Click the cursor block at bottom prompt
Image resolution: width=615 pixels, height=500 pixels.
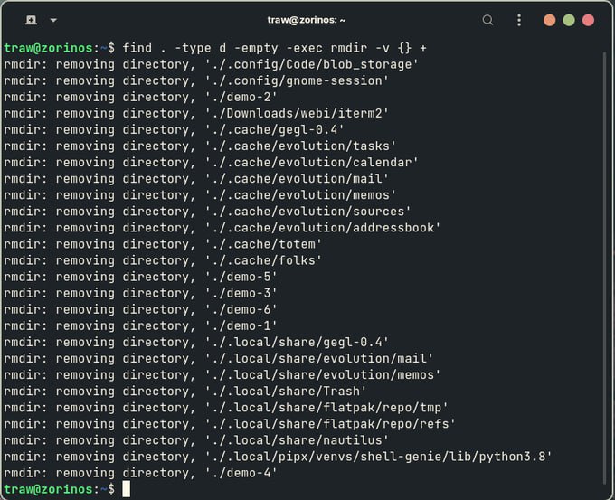click(126, 489)
